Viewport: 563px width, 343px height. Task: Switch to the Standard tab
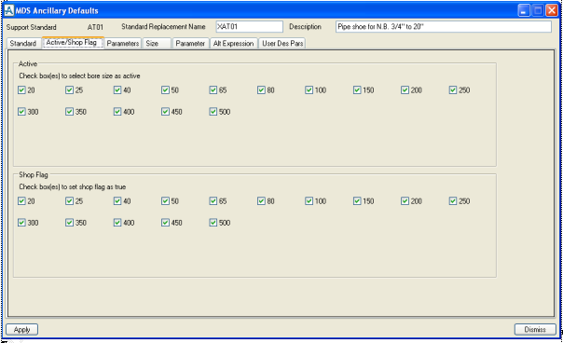click(x=23, y=44)
